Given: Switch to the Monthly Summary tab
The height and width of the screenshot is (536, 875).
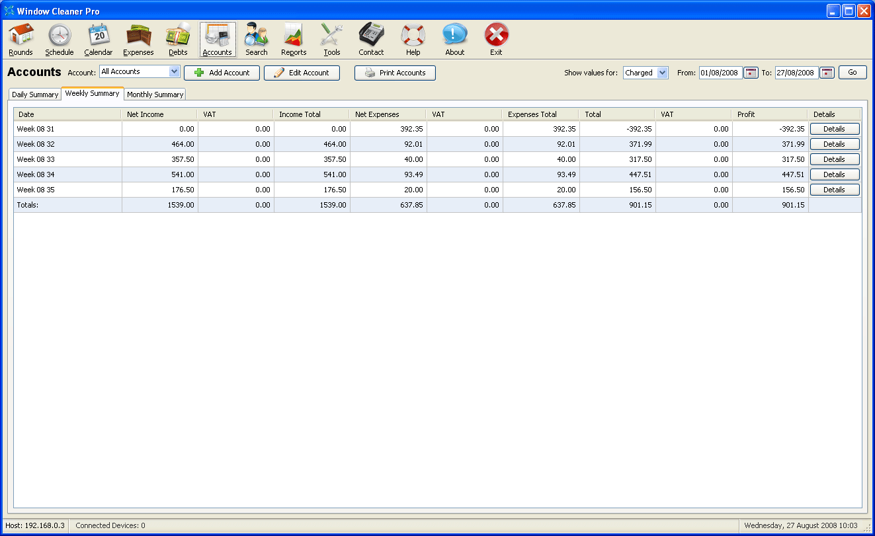Looking at the screenshot, I should click(x=155, y=95).
